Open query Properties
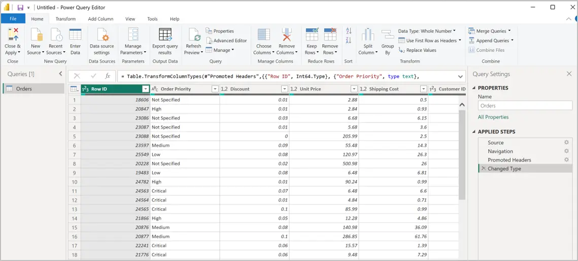Image resolution: width=578 pixels, height=261 pixels. 220,31
